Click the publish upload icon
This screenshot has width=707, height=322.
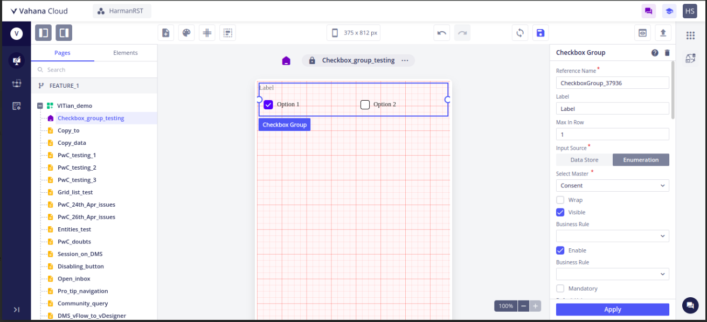click(663, 33)
